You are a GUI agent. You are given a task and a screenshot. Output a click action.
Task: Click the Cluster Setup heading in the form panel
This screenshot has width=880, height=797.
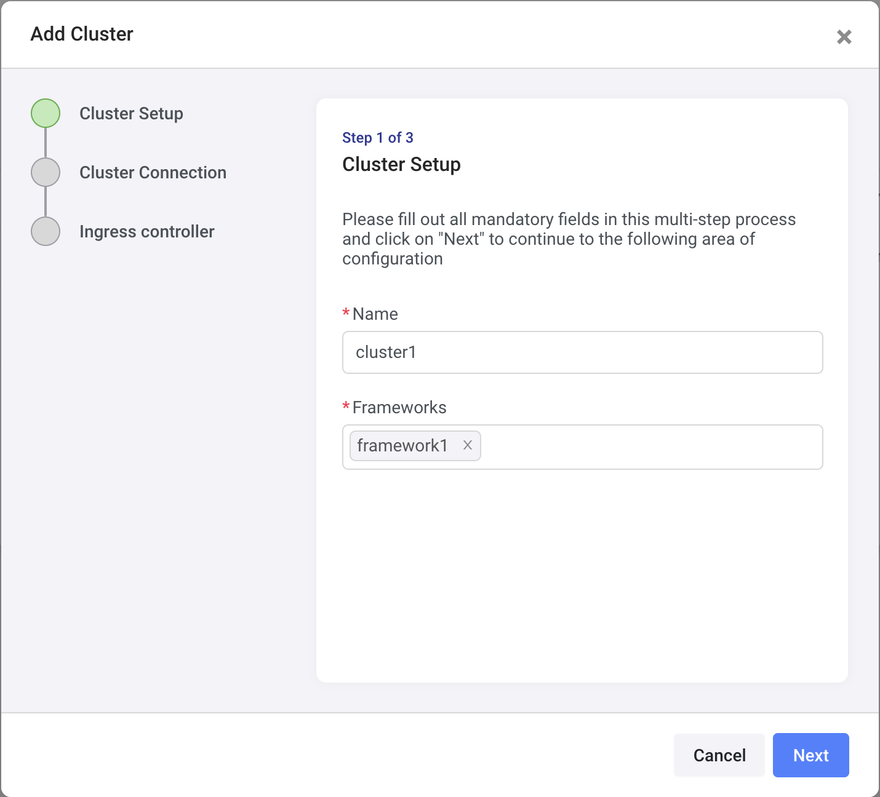pyautogui.click(x=401, y=165)
